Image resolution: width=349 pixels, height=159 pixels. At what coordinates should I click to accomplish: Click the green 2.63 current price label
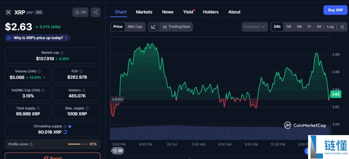336,94
